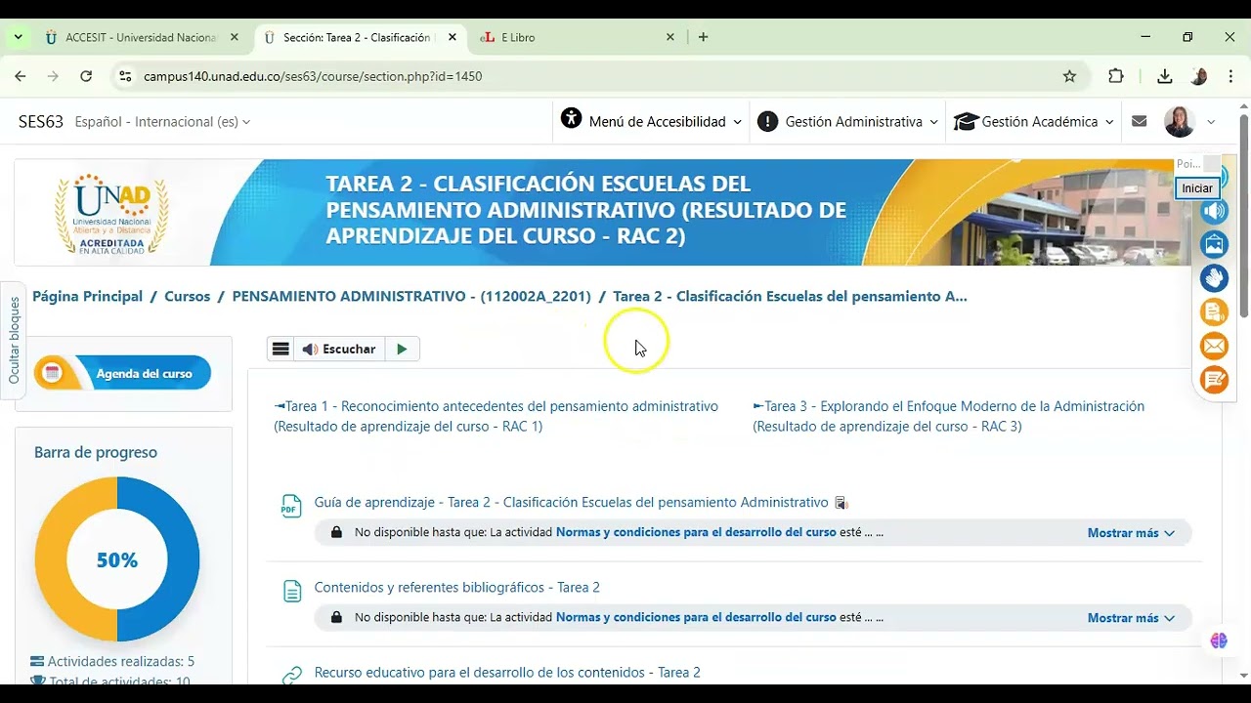Screen dimensions: 1251x703
Task: Expand Mostrar más under Guía de aprendizaje
Action: click(1131, 533)
